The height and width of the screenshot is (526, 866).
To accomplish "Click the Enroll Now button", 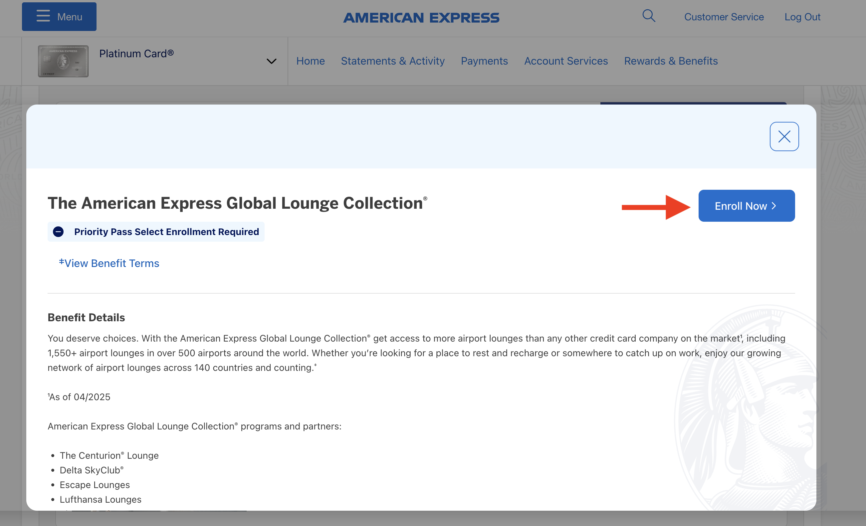I will [747, 206].
